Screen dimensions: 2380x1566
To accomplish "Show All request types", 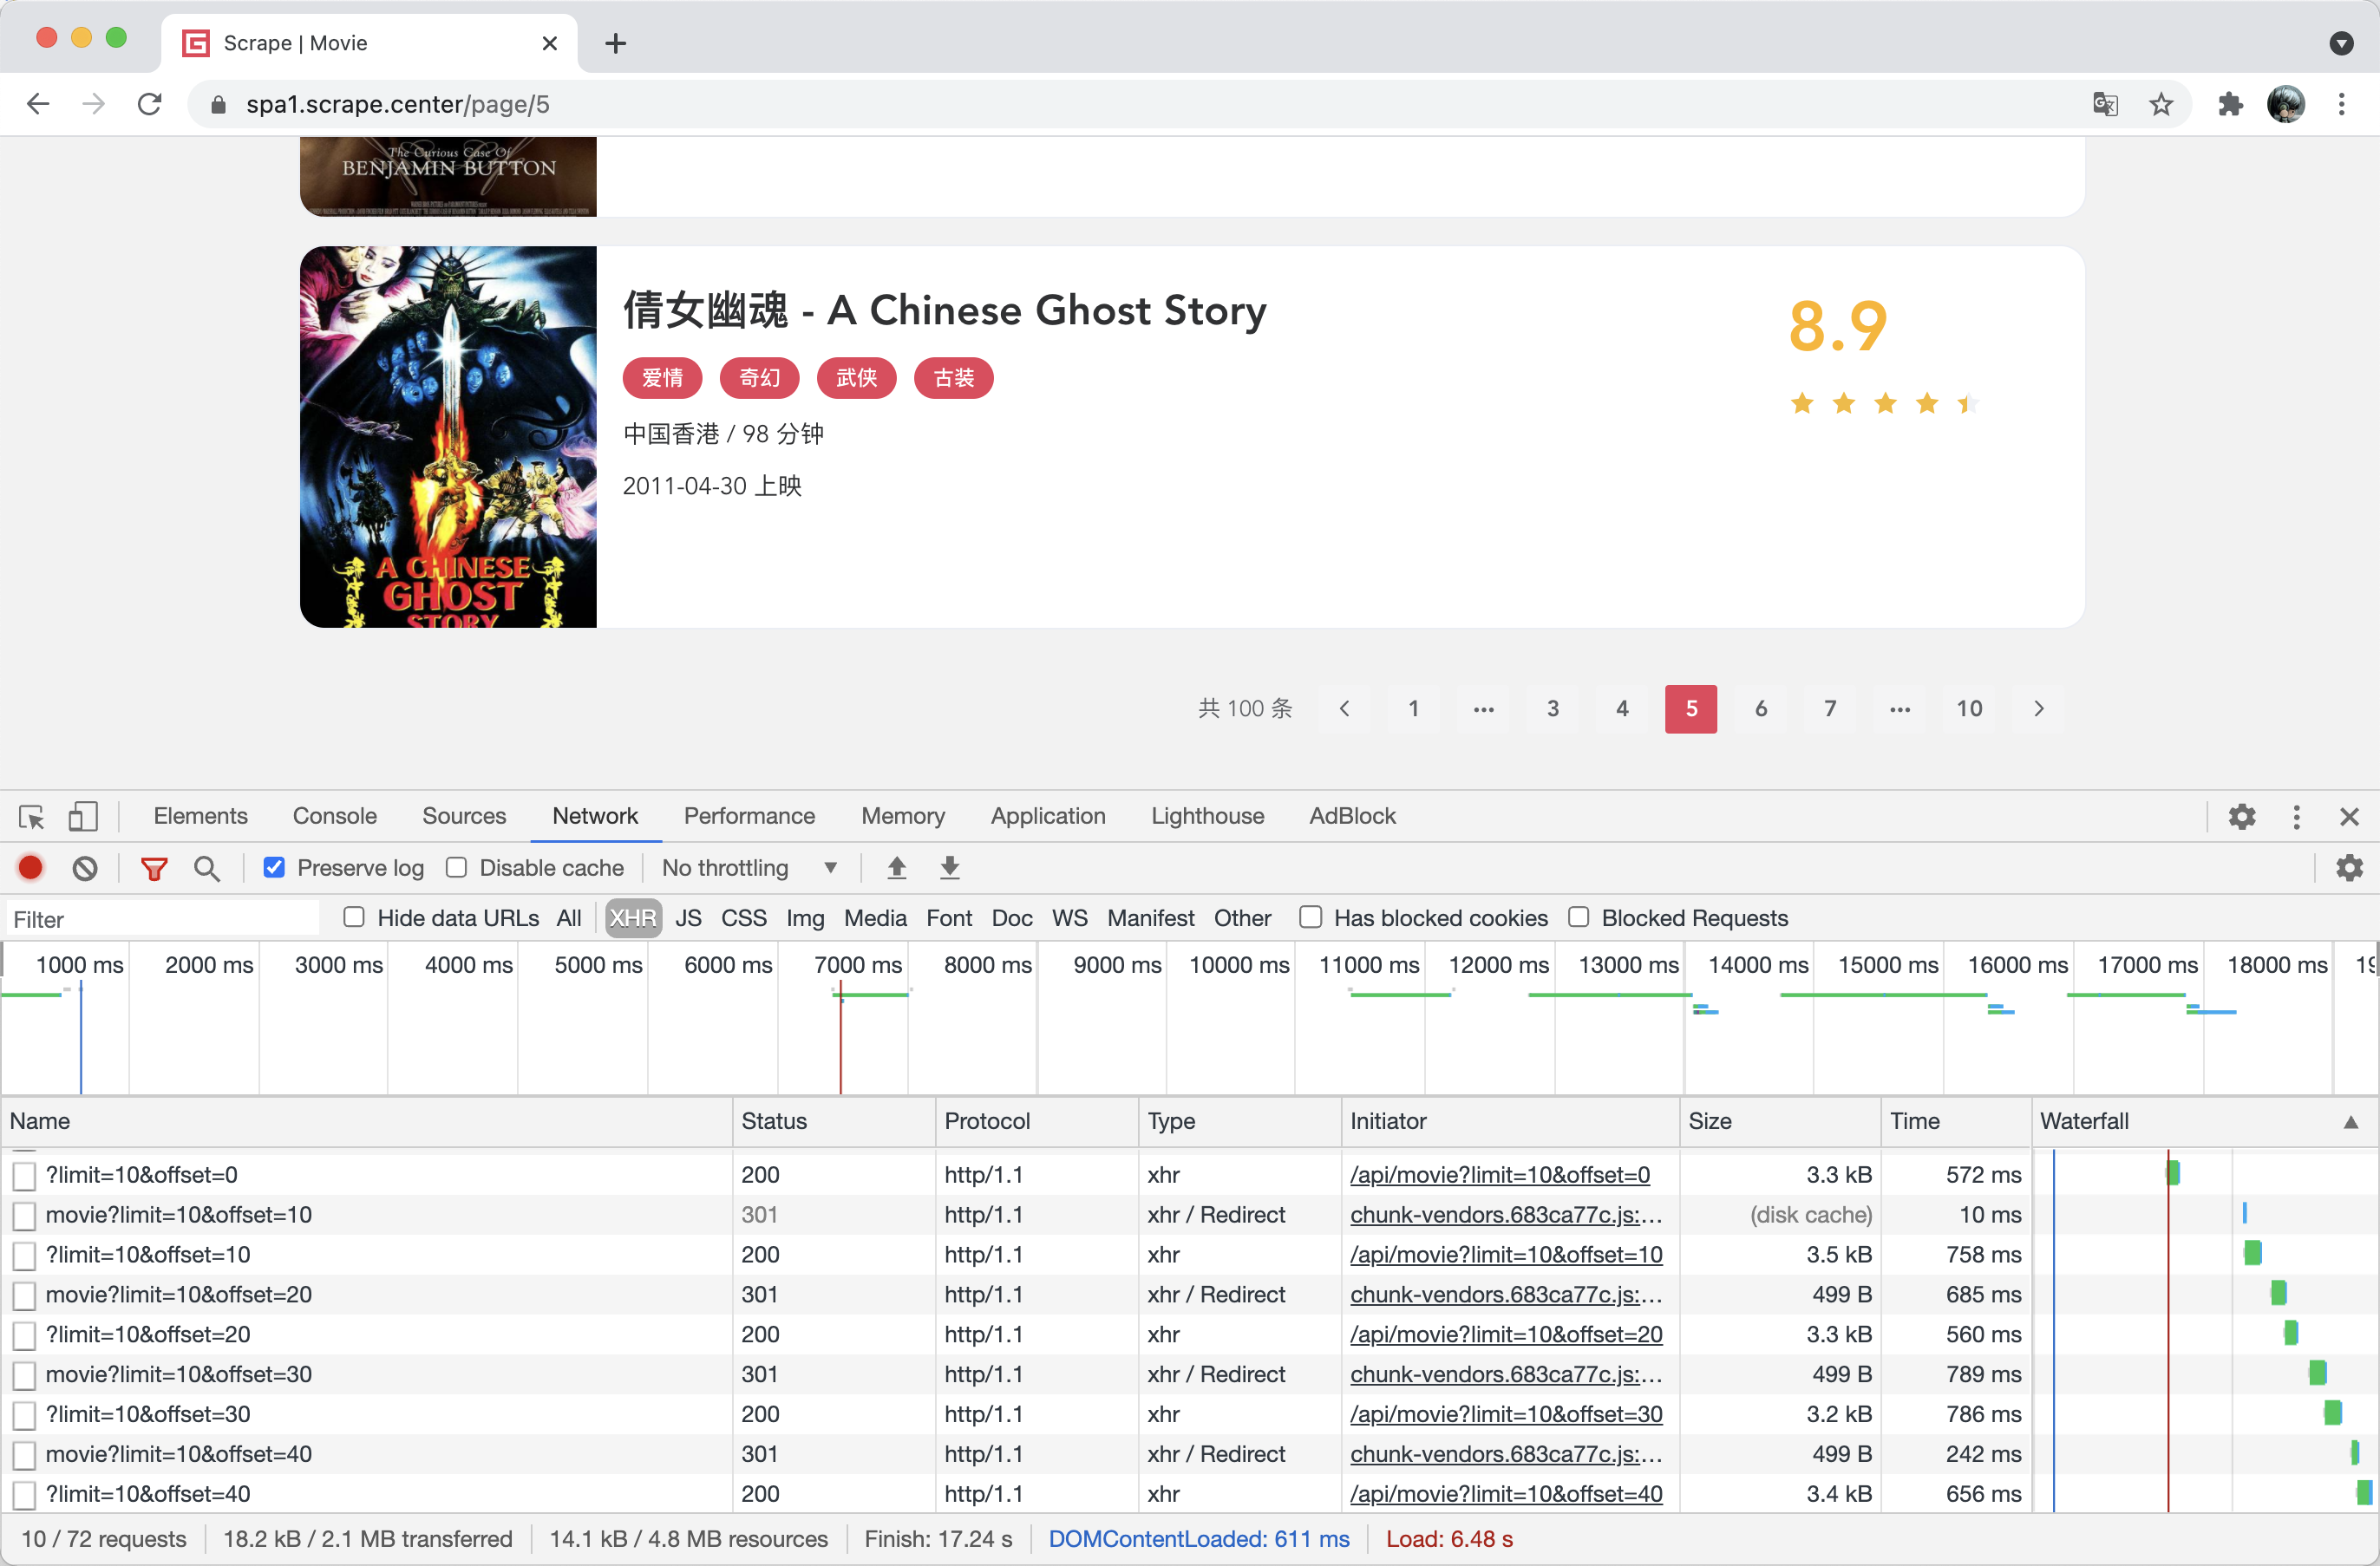I will [x=569, y=918].
